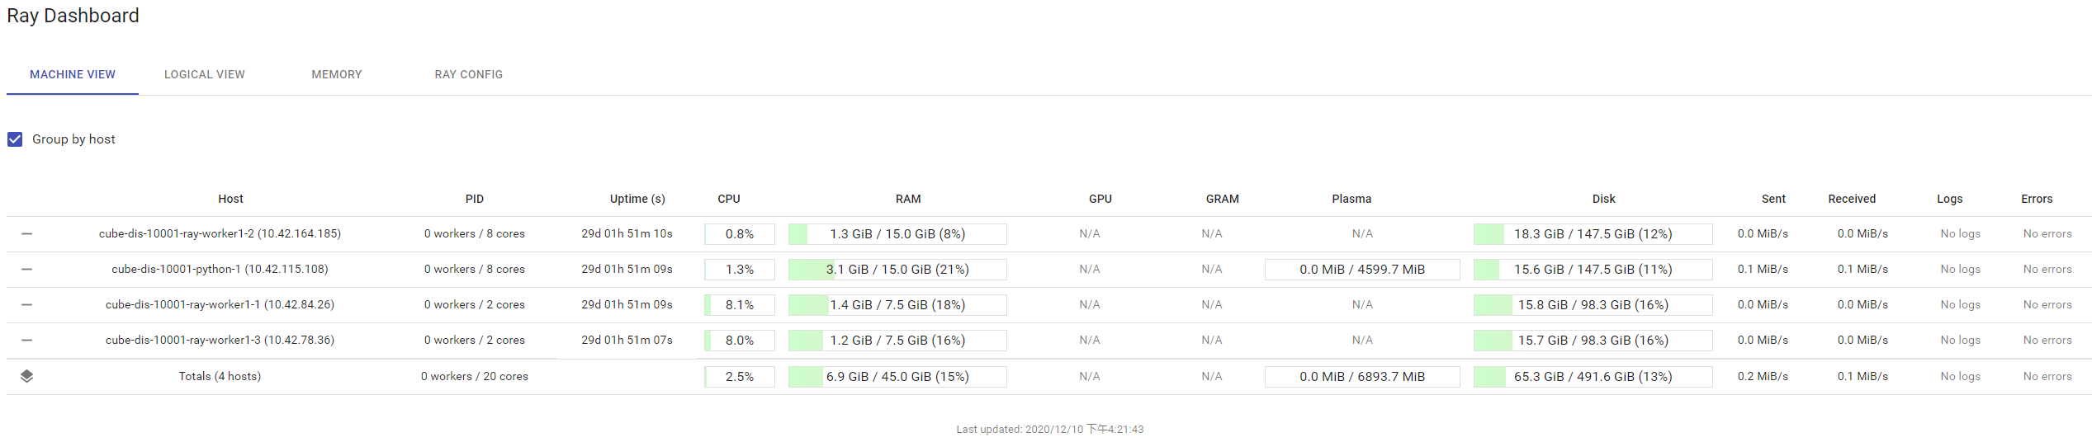Click uptime 29d 01h 51m 07s
The image size is (2092, 442).
(x=627, y=341)
